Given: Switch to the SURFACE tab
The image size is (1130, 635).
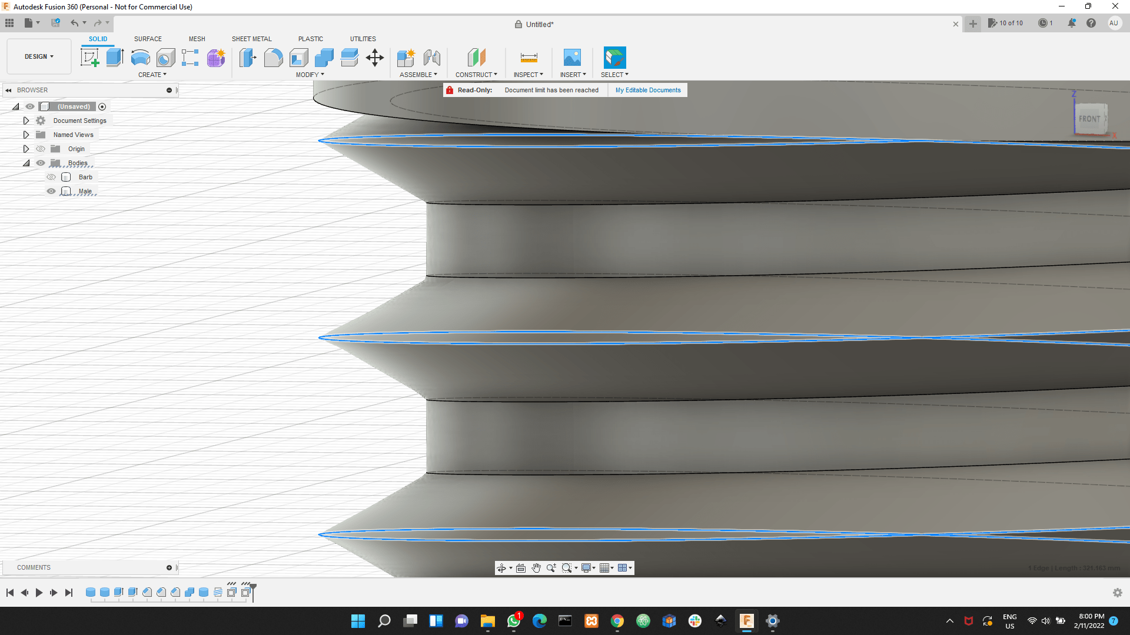Looking at the screenshot, I should [147, 39].
